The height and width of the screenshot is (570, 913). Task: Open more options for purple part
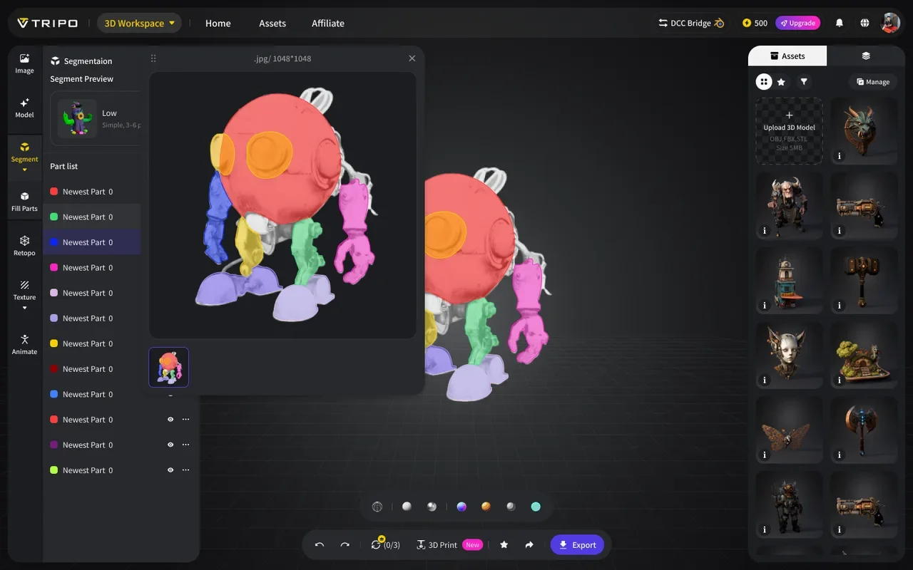[x=186, y=445]
